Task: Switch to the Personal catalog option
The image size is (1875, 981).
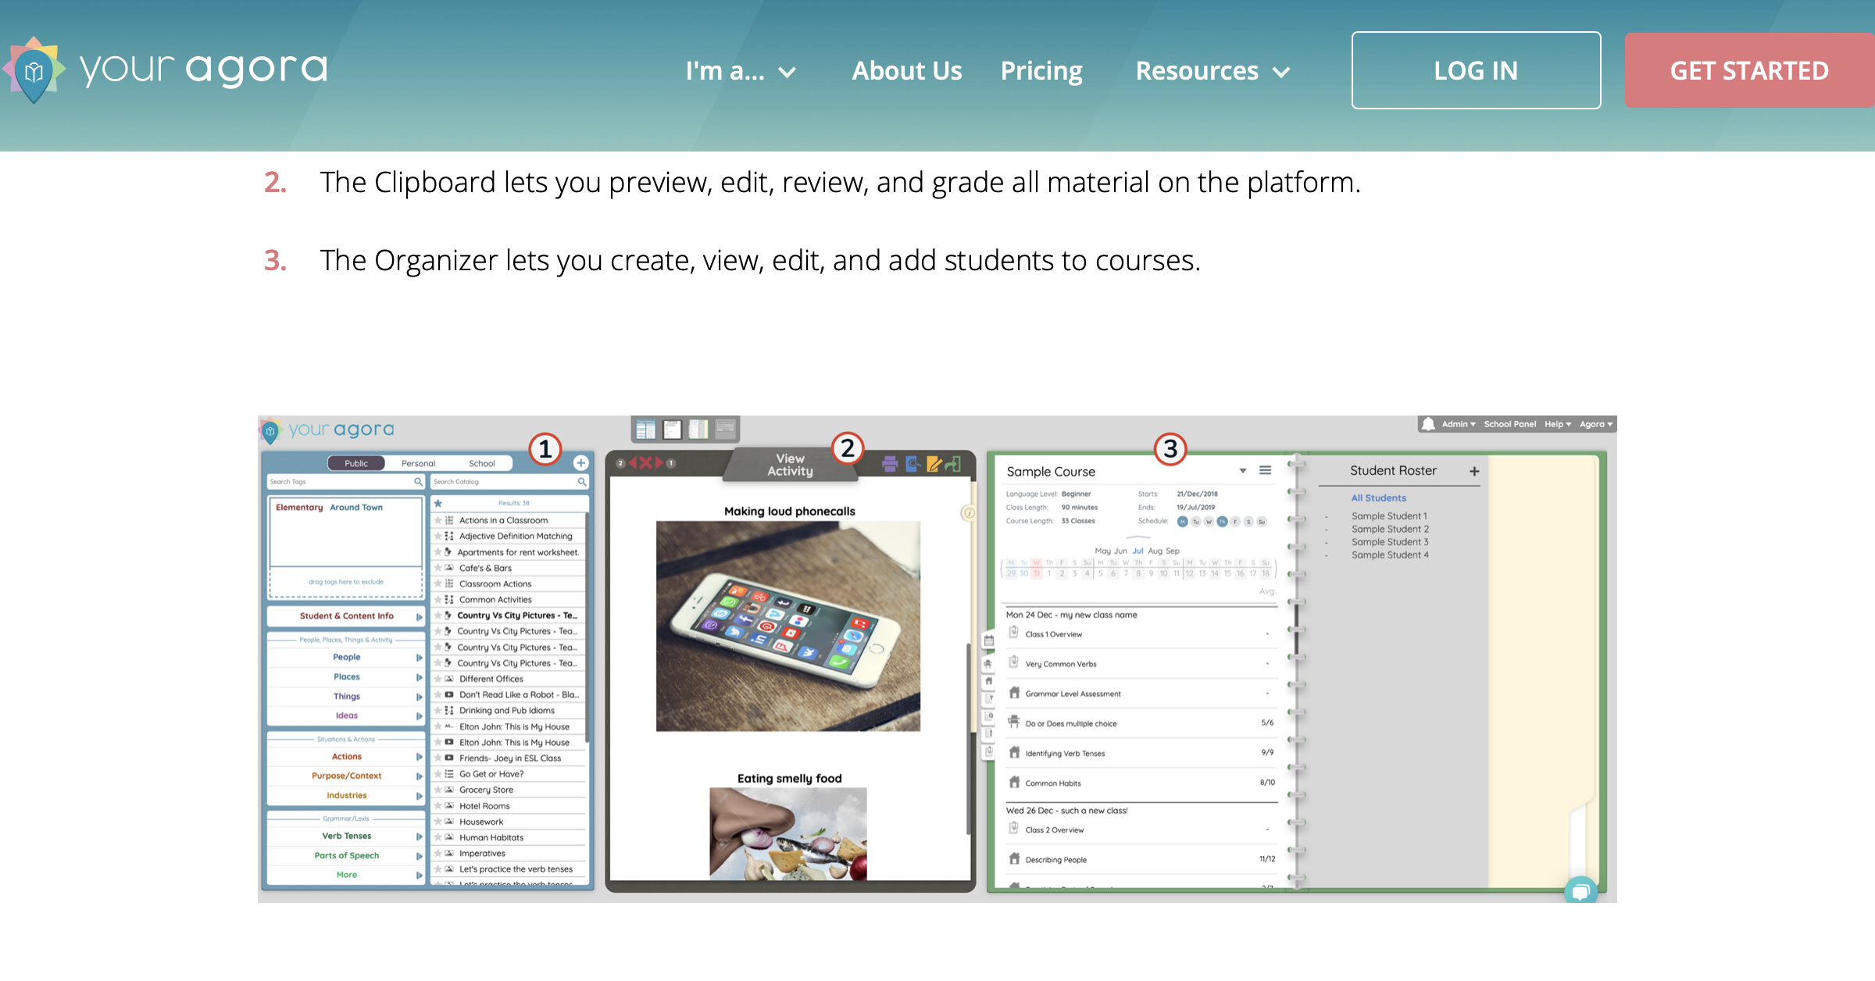Action: pos(418,463)
